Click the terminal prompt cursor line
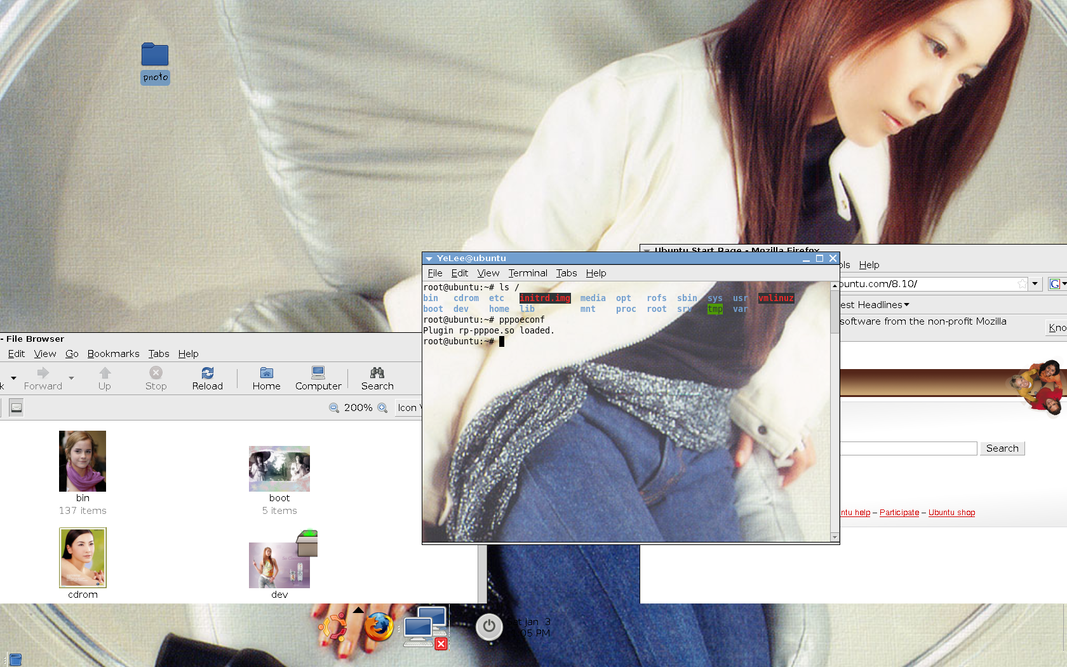Image resolution: width=1067 pixels, height=667 pixels. (x=464, y=342)
